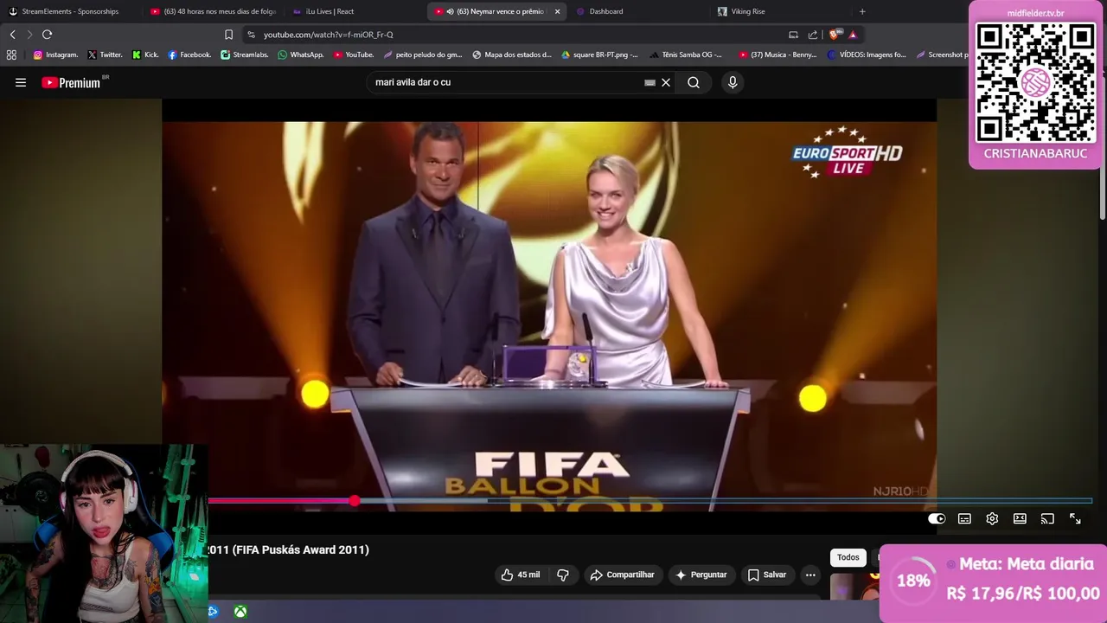This screenshot has width=1107, height=623.
Task: Open player settings gear
Action: (992, 518)
